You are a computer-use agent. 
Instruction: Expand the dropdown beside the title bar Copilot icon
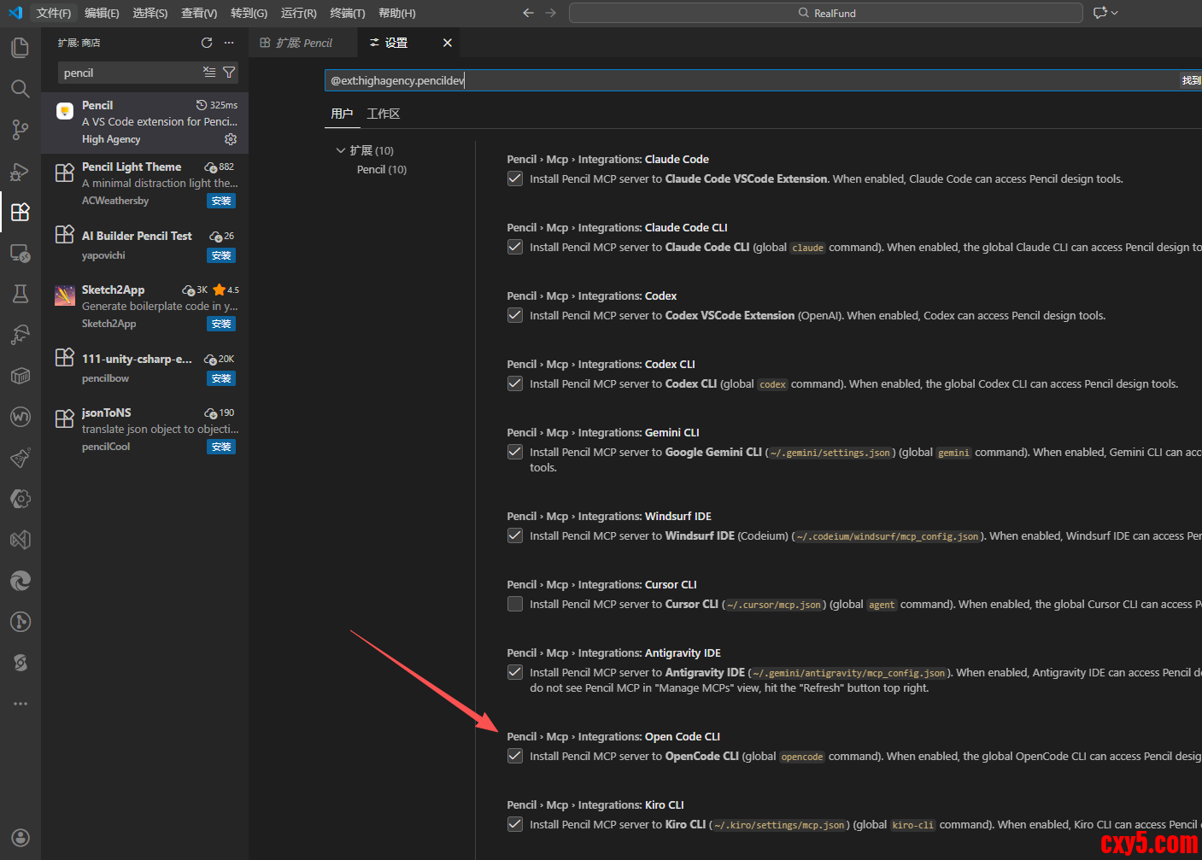pos(1115,13)
